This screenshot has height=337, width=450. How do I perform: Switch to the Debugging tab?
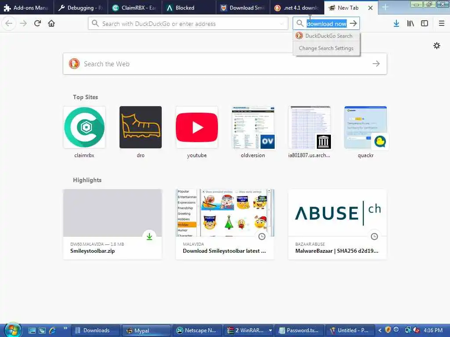(x=81, y=8)
